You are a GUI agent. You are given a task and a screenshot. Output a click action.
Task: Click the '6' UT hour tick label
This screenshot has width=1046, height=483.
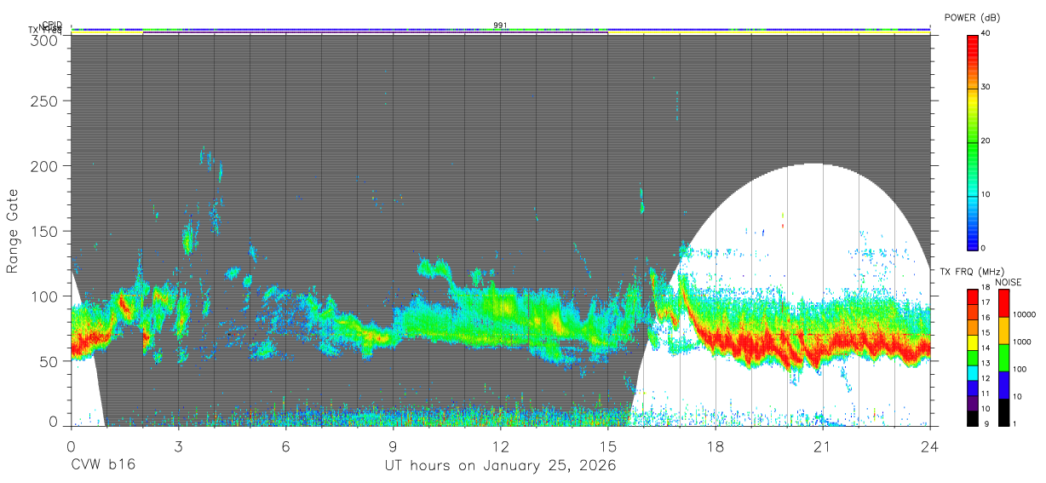pyautogui.click(x=285, y=446)
